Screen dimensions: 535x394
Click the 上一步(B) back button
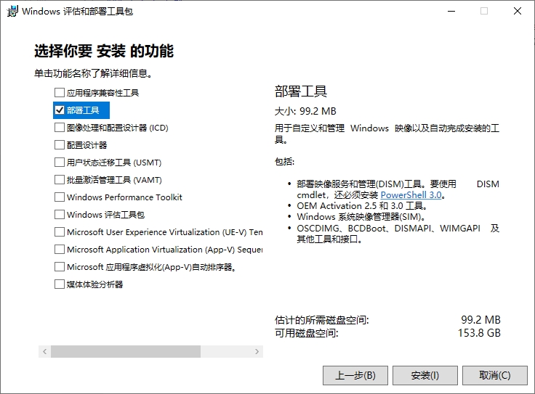[x=355, y=375]
